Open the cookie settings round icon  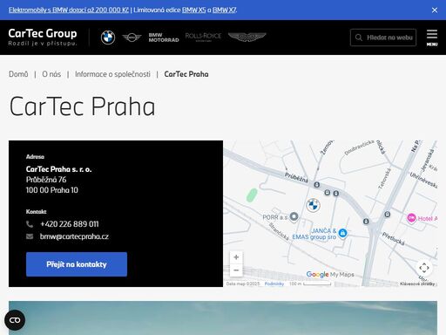15,320
